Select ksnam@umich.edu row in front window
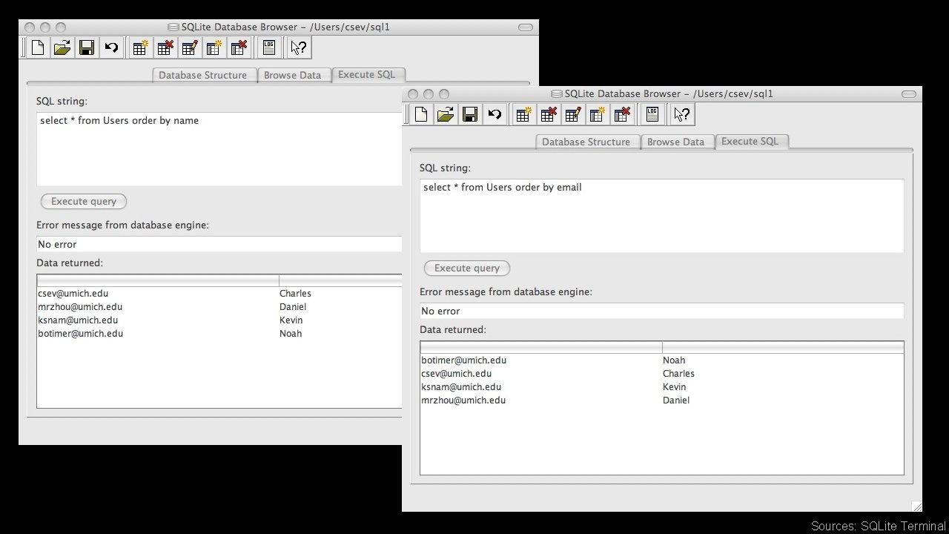The image size is (949, 534). pyautogui.click(x=661, y=386)
